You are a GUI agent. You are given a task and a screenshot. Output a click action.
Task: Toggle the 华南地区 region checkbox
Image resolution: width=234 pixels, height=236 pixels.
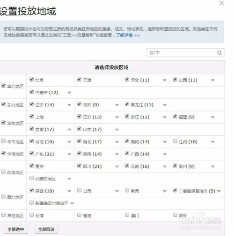point(3,153)
